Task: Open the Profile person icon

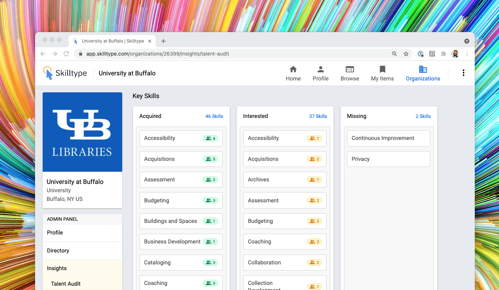Action: [320, 69]
